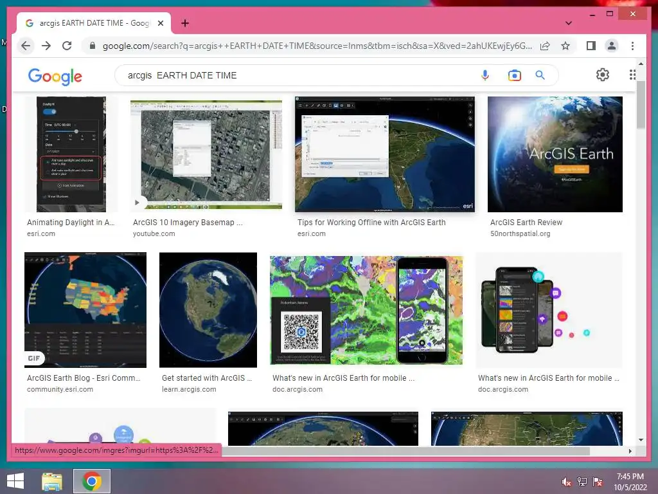Click 'Get started with ArcGIS ...' title
Screen dimensions: 658x494
tap(207, 378)
